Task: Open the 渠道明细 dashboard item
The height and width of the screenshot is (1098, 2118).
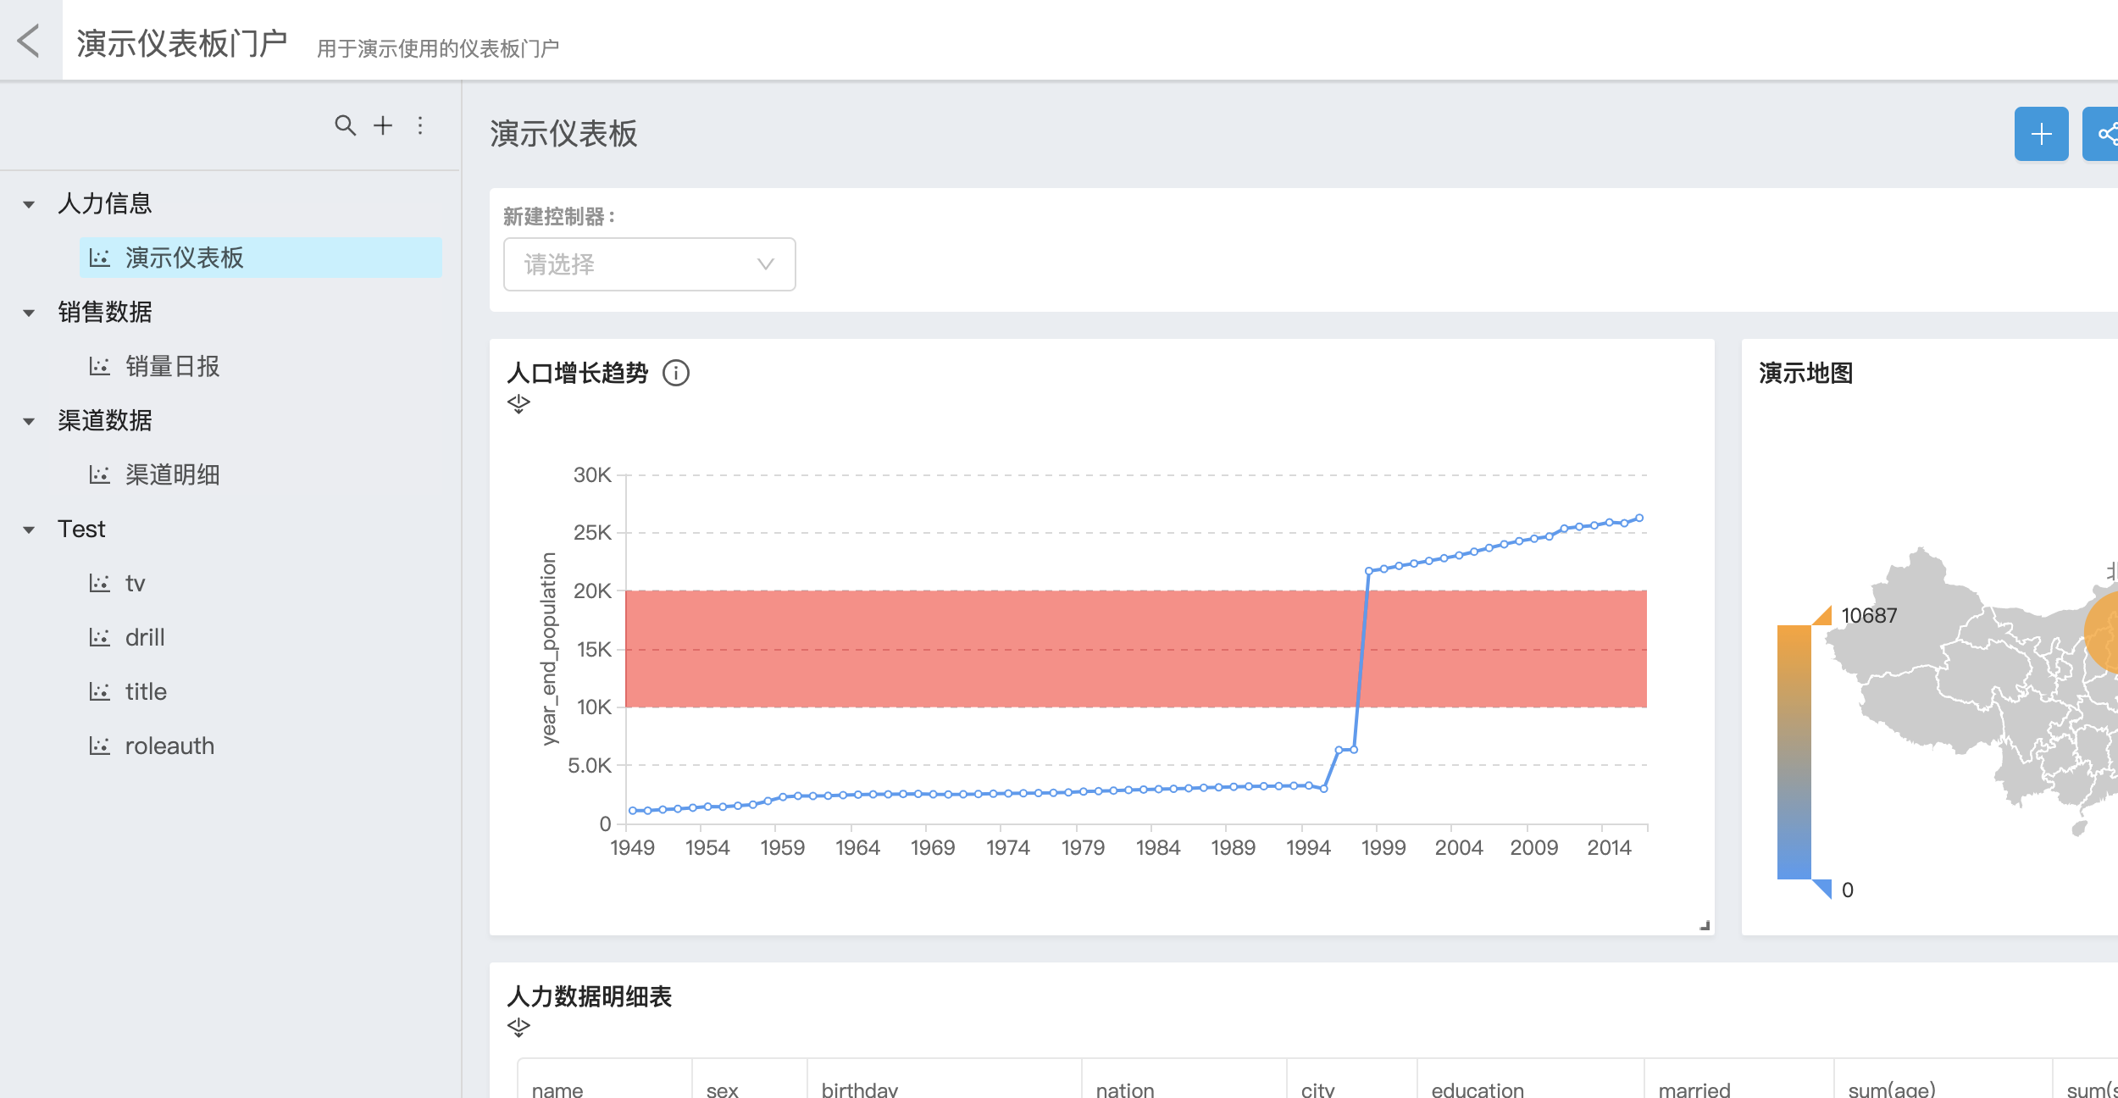Action: tap(172, 474)
